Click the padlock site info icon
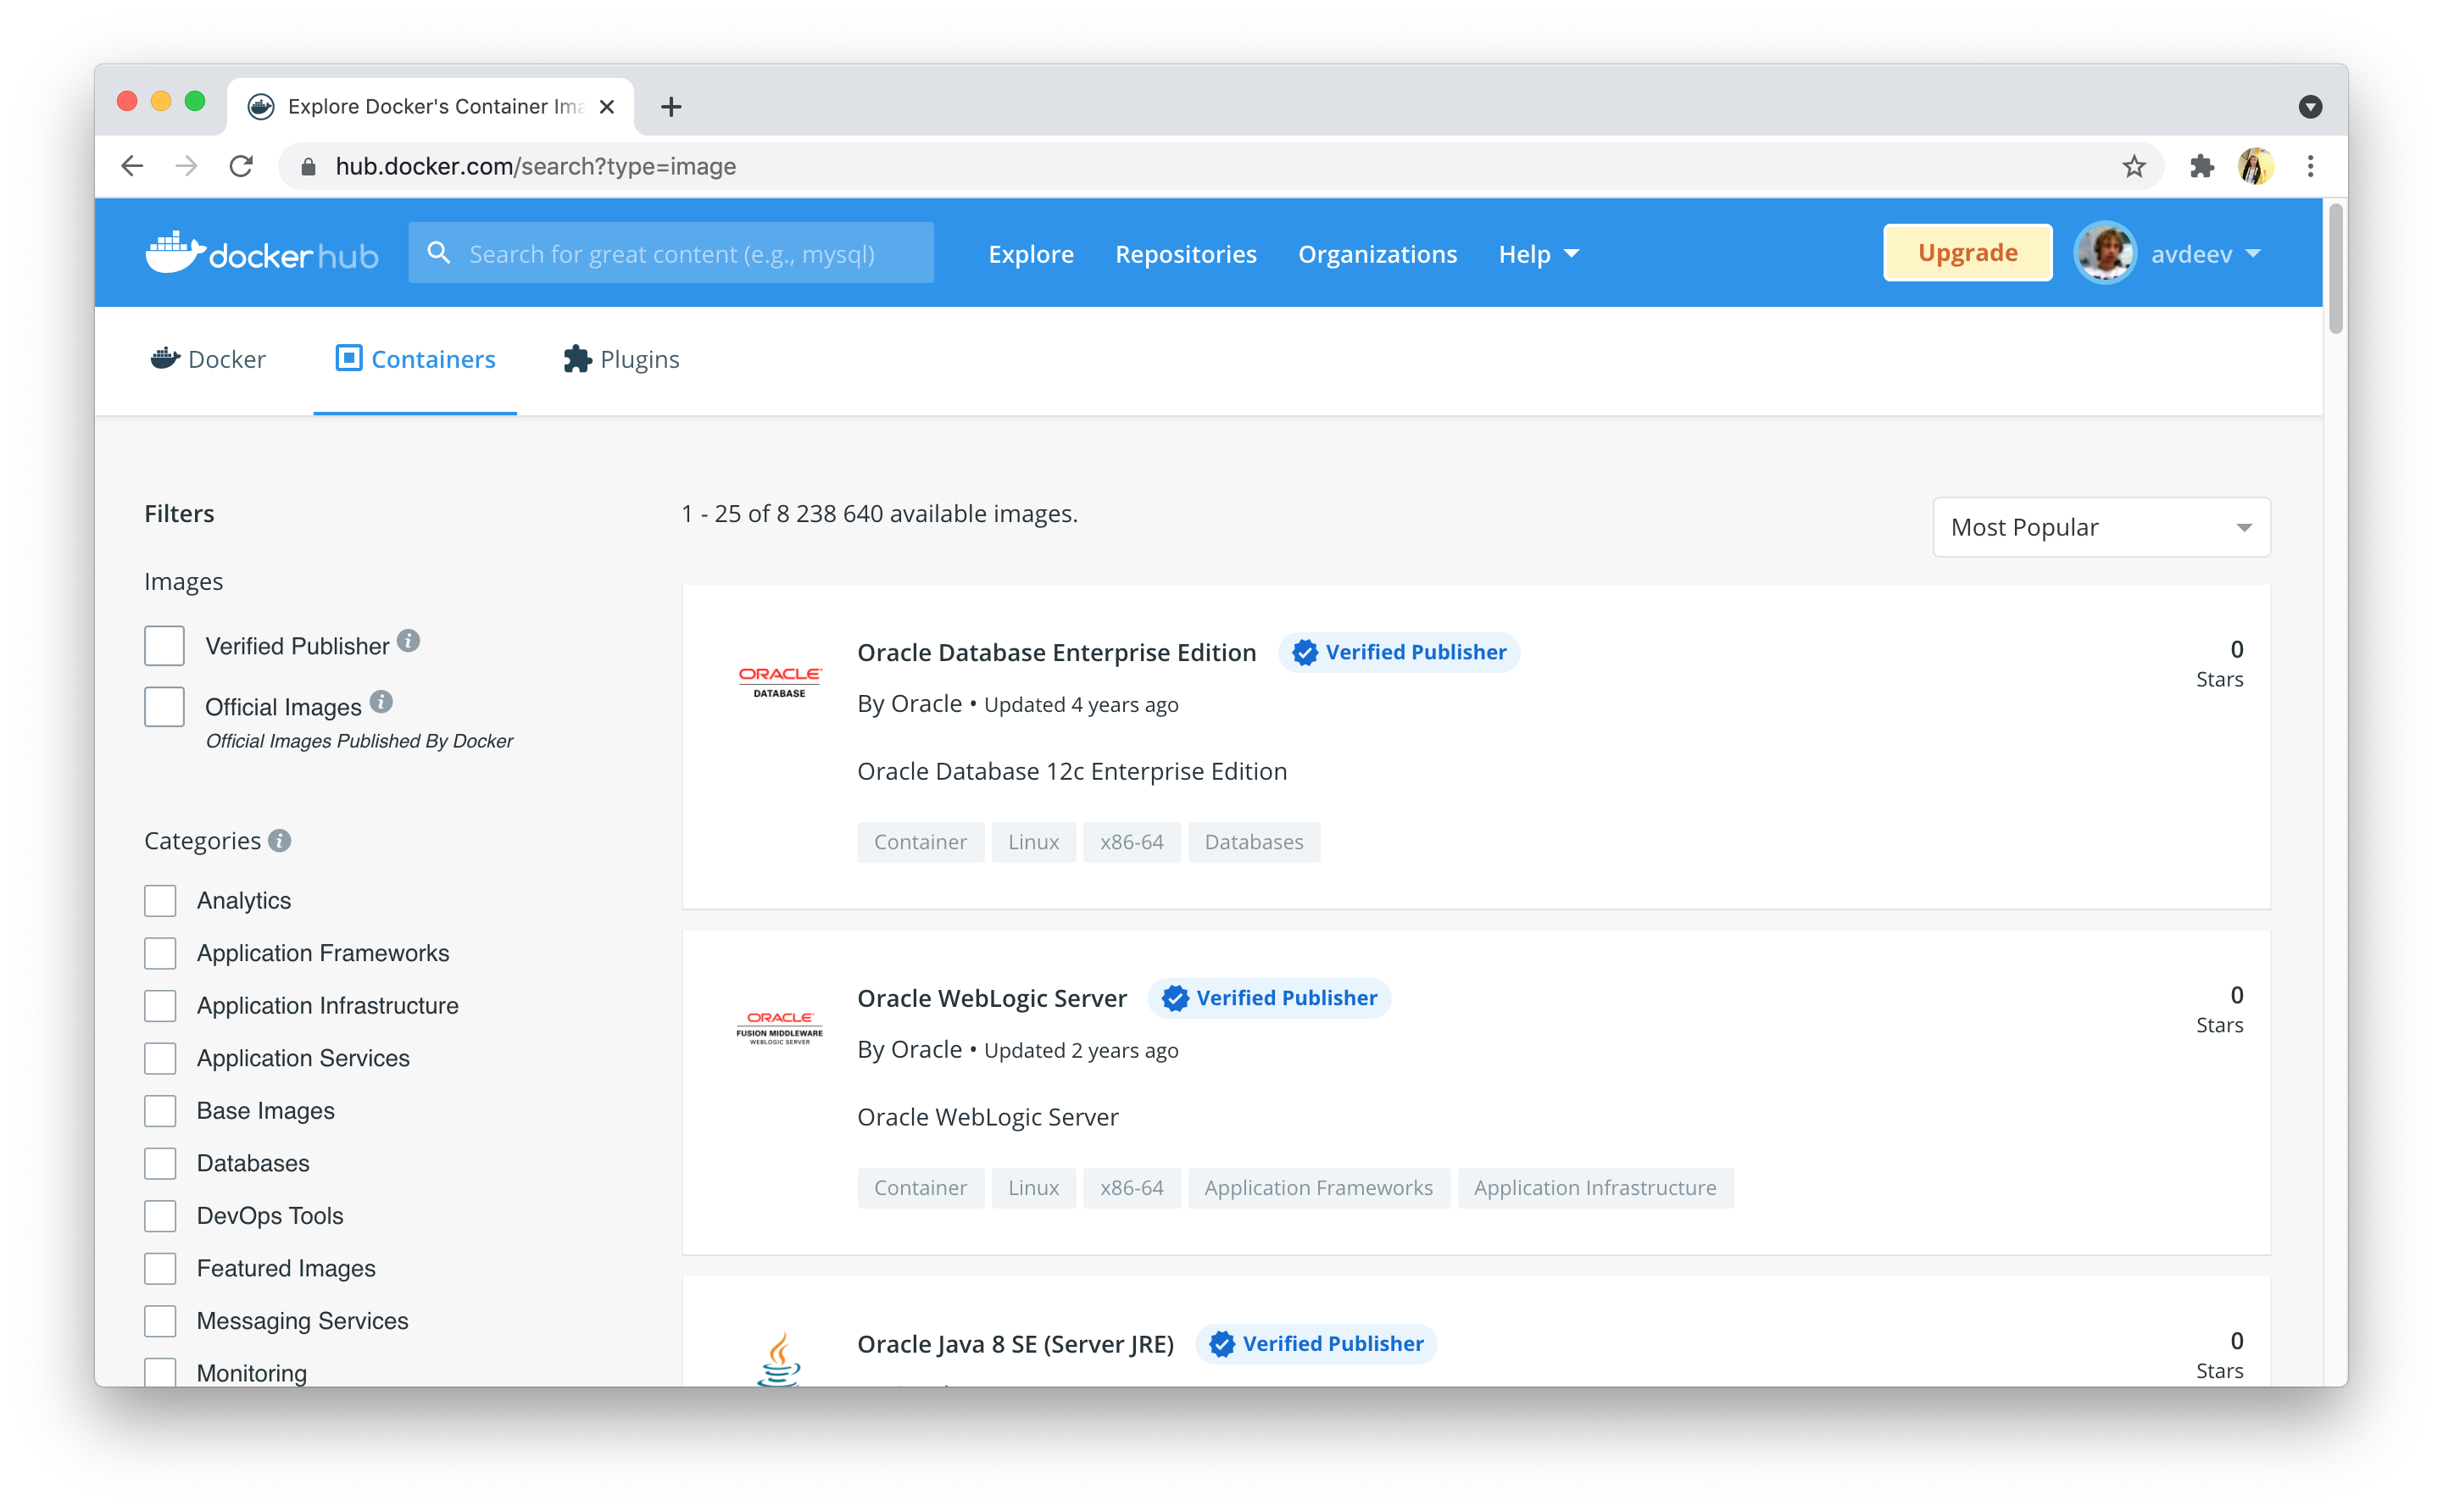This screenshot has height=1512, width=2443. pos(309,167)
